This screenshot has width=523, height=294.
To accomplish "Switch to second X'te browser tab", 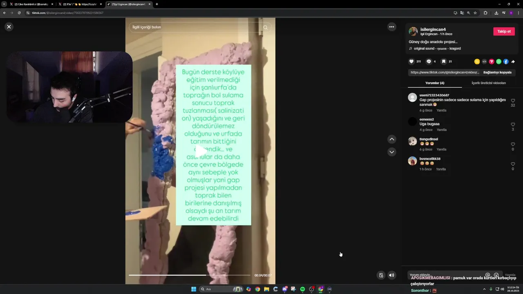I will (80, 4).
